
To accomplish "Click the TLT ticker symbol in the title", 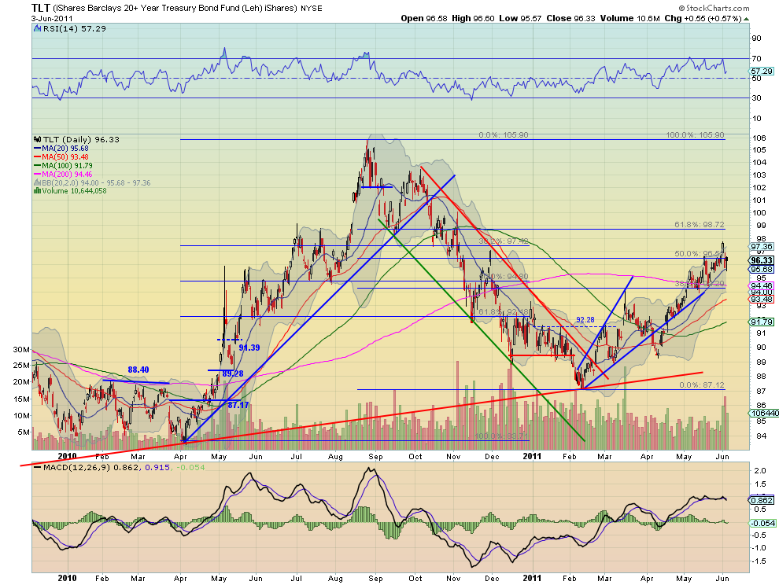I will 40,7.
